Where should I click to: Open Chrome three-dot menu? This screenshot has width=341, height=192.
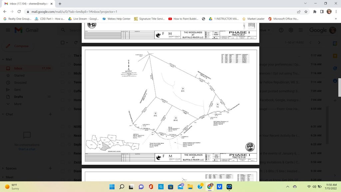point(336,12)
